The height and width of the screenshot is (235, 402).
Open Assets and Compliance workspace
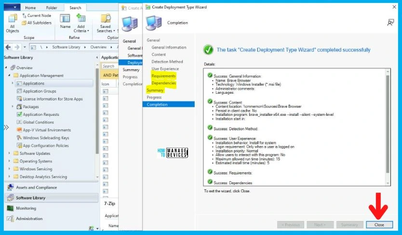[36, 187]
